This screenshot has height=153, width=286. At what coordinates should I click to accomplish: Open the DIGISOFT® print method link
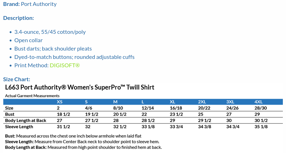point(65,65)
